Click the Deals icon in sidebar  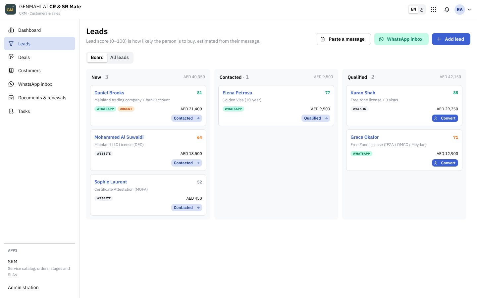pos(11,57)
